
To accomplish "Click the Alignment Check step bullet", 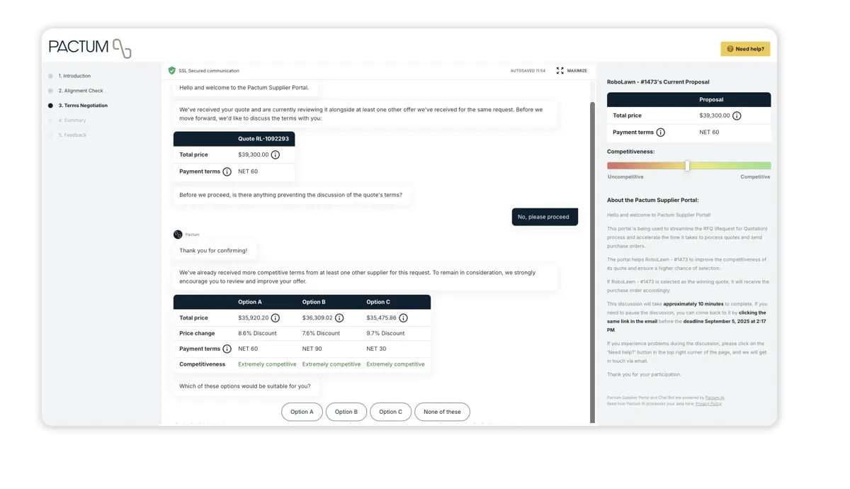I will [50, 91].
